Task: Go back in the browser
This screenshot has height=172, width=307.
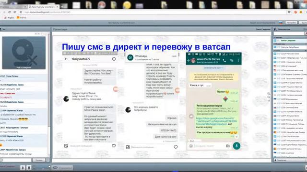Action: tap(4, 12)
